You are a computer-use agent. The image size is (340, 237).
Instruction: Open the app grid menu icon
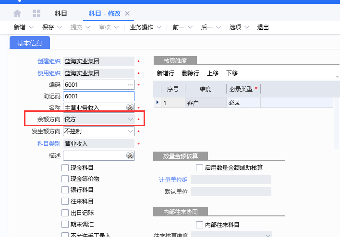point(36,13)
